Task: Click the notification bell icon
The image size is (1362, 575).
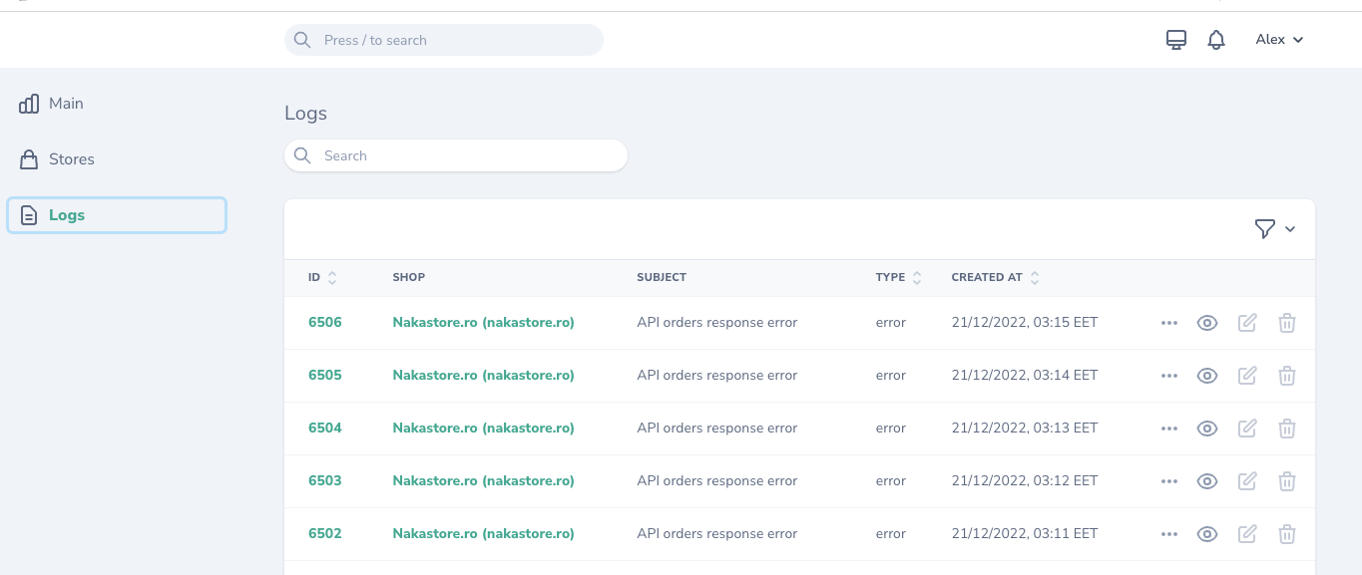Action: [x=1215, y=40]
